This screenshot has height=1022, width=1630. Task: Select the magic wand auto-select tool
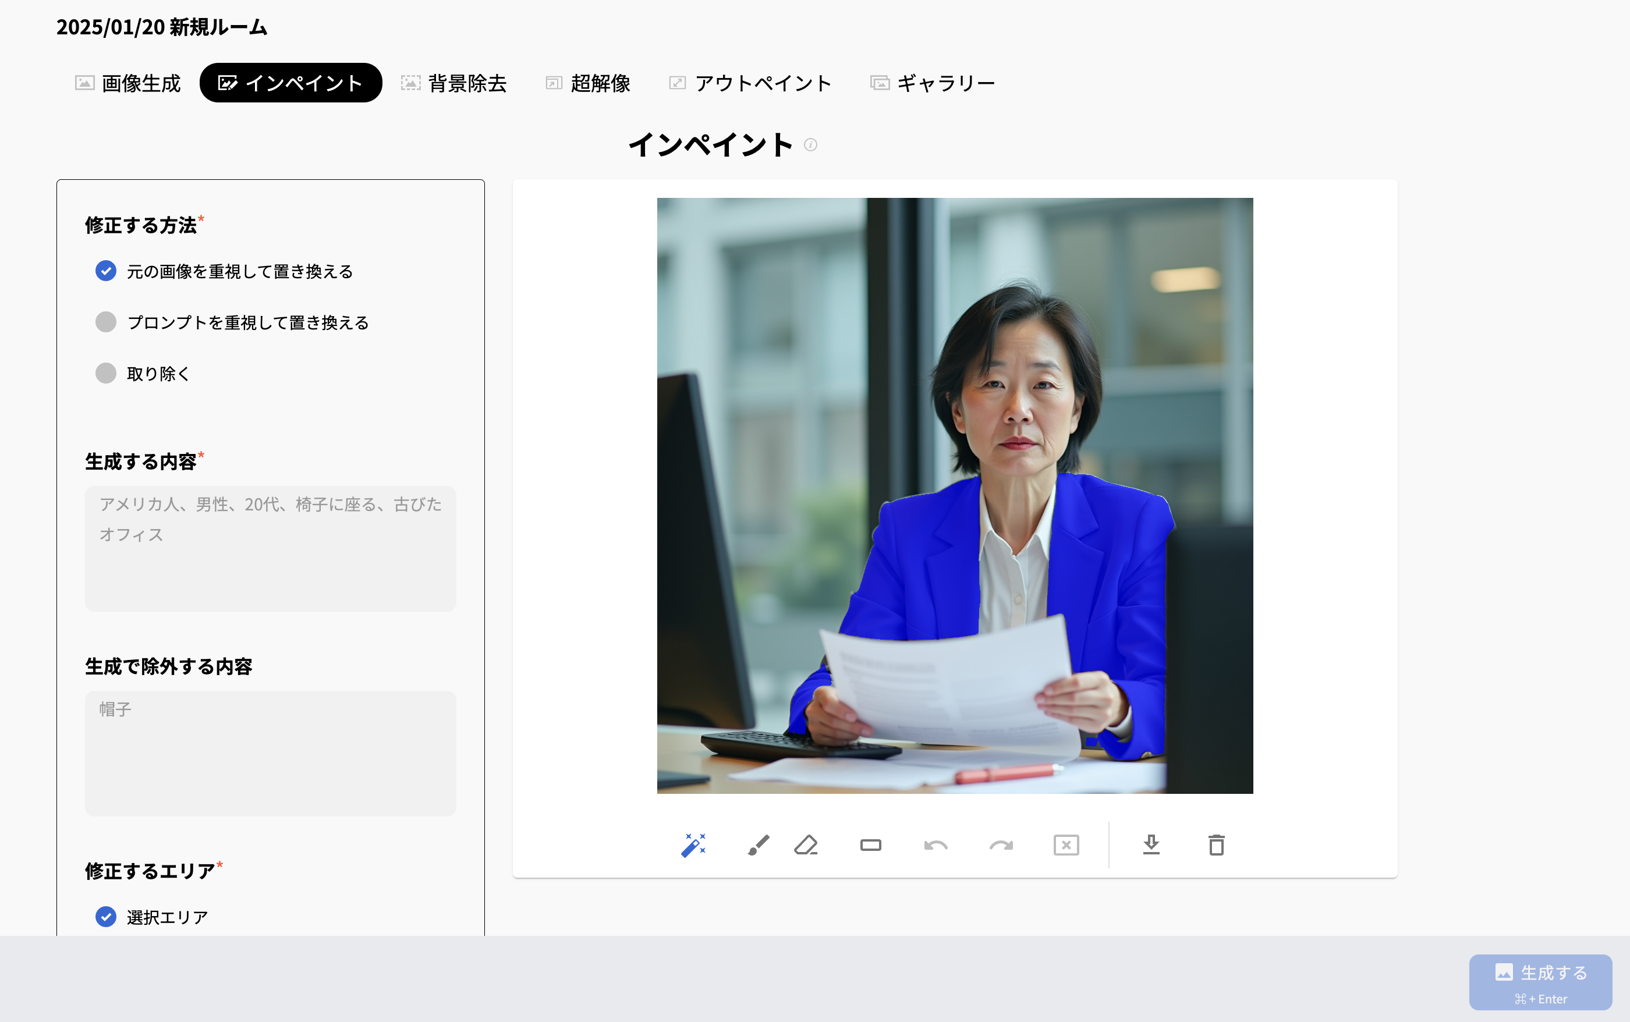(x=693, y=845)
